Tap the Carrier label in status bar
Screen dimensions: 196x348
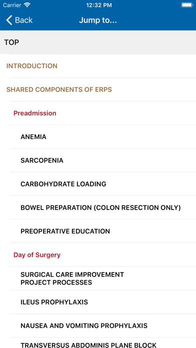(12, 5)
